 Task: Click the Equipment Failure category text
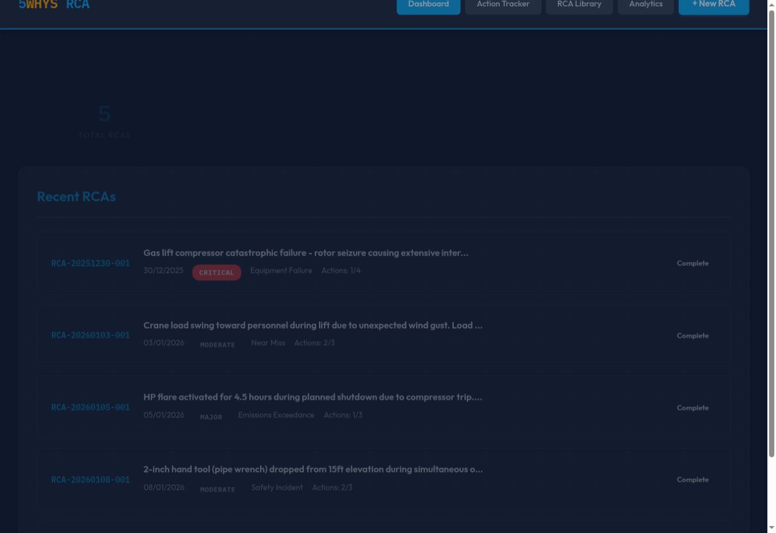[x=281, y=271]
